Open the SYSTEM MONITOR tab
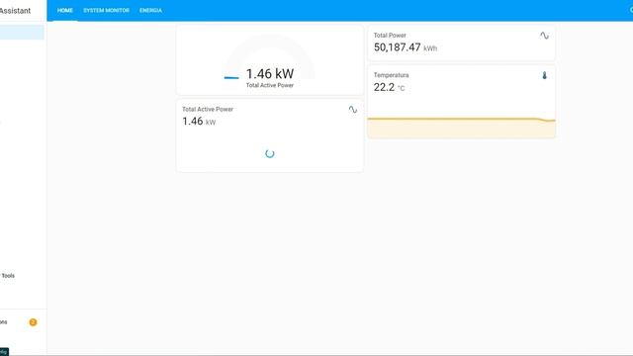Viewport: 633px width, 356px height. click(x=106, y=11)
